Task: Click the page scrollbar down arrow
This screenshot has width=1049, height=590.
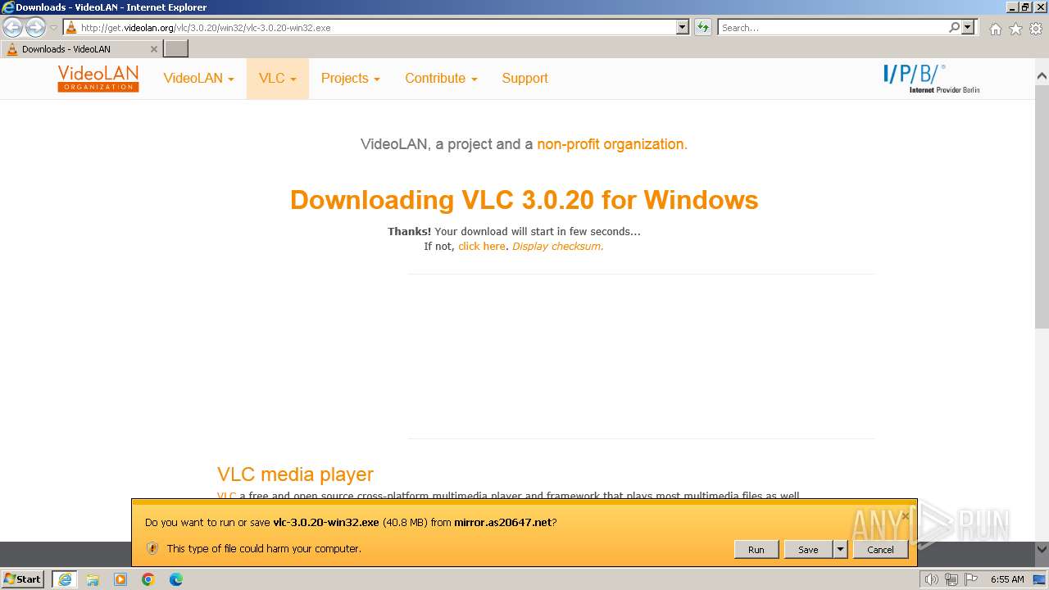Action: point(1042,550)
